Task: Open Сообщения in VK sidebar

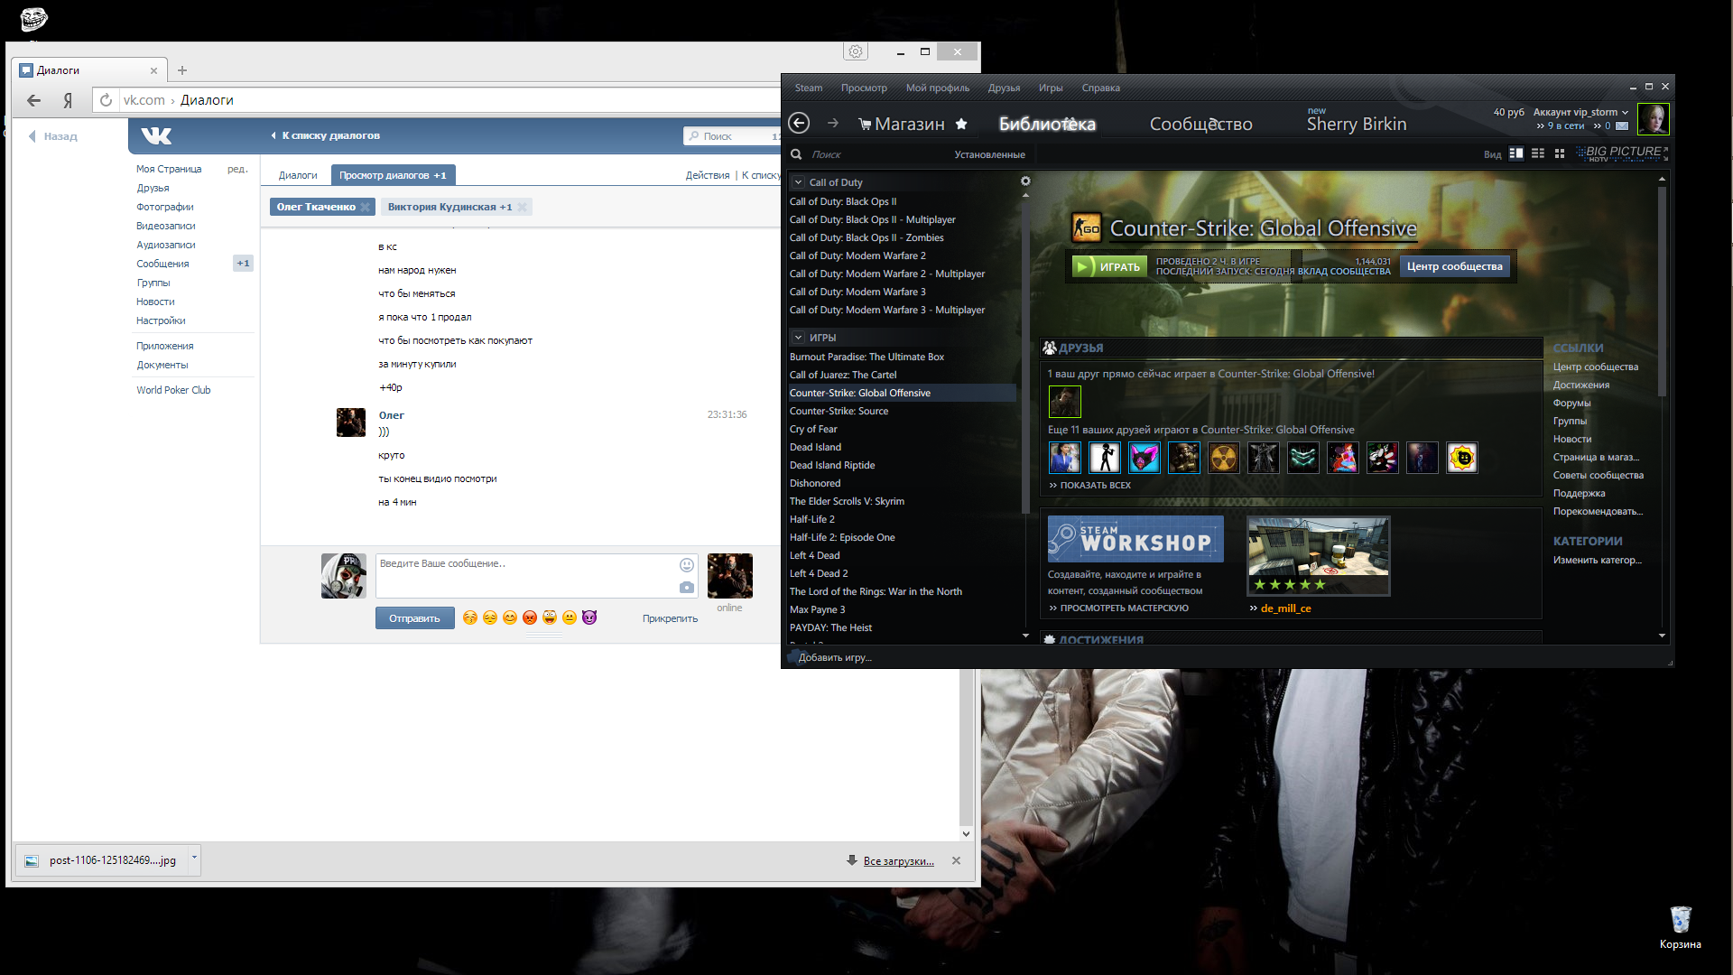Action: point(162,264)
